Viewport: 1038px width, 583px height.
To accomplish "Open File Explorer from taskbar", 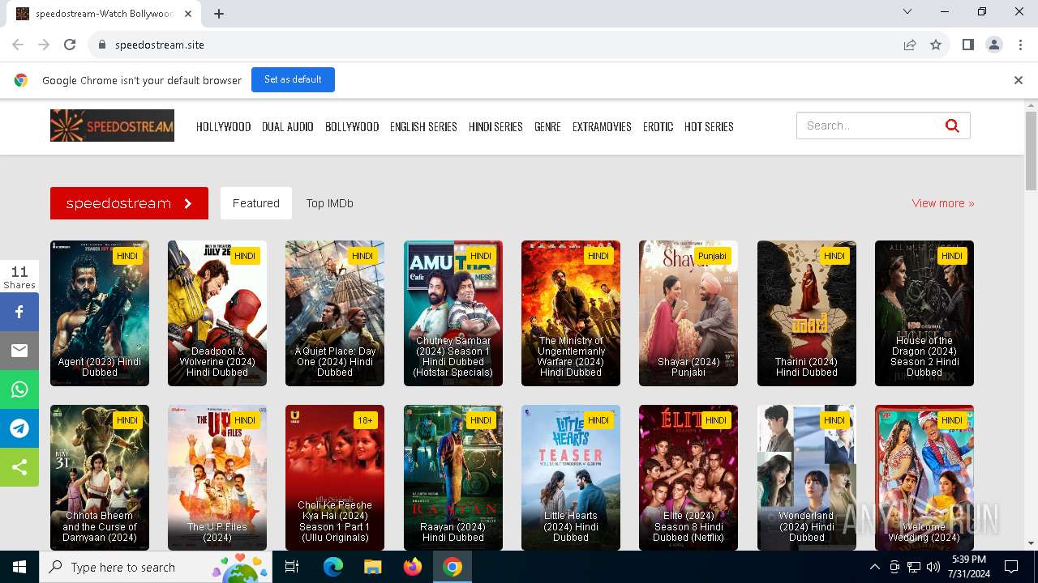I will (373, 567).
